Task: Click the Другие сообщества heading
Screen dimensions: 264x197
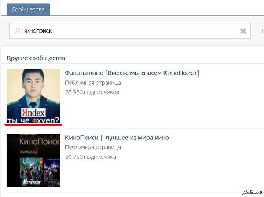Action: point(36,58)
